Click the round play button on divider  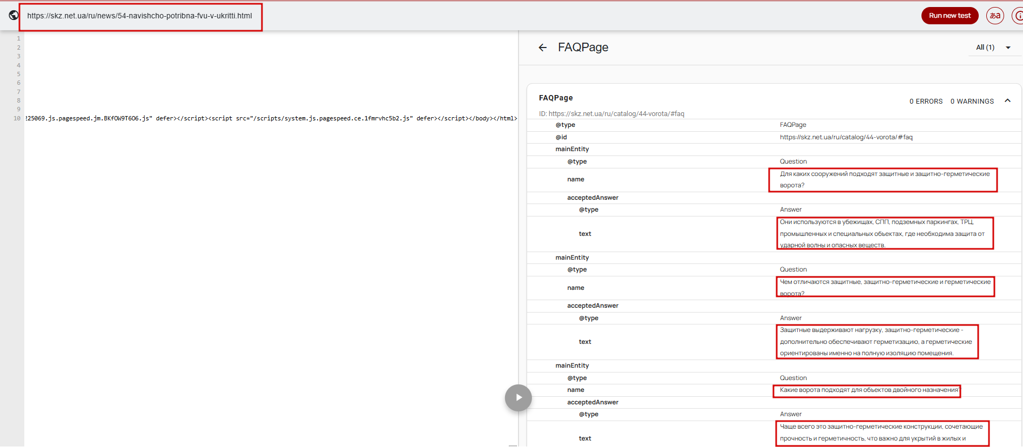point(519,398)
